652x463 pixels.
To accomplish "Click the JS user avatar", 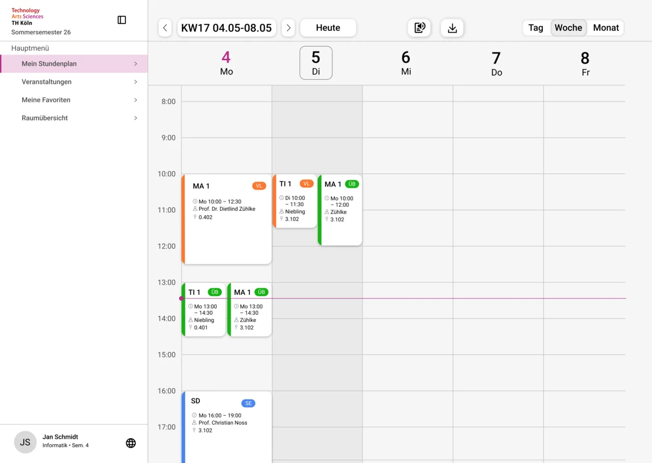I will click(x=25, y=442).
